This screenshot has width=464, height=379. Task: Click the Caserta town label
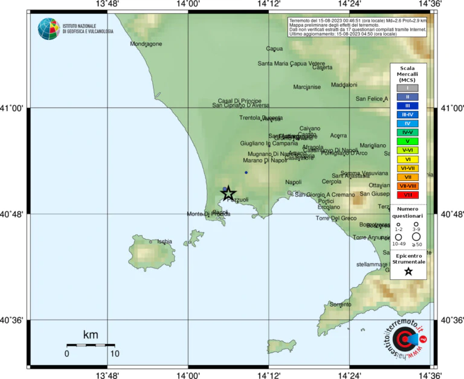click(323, 68)
